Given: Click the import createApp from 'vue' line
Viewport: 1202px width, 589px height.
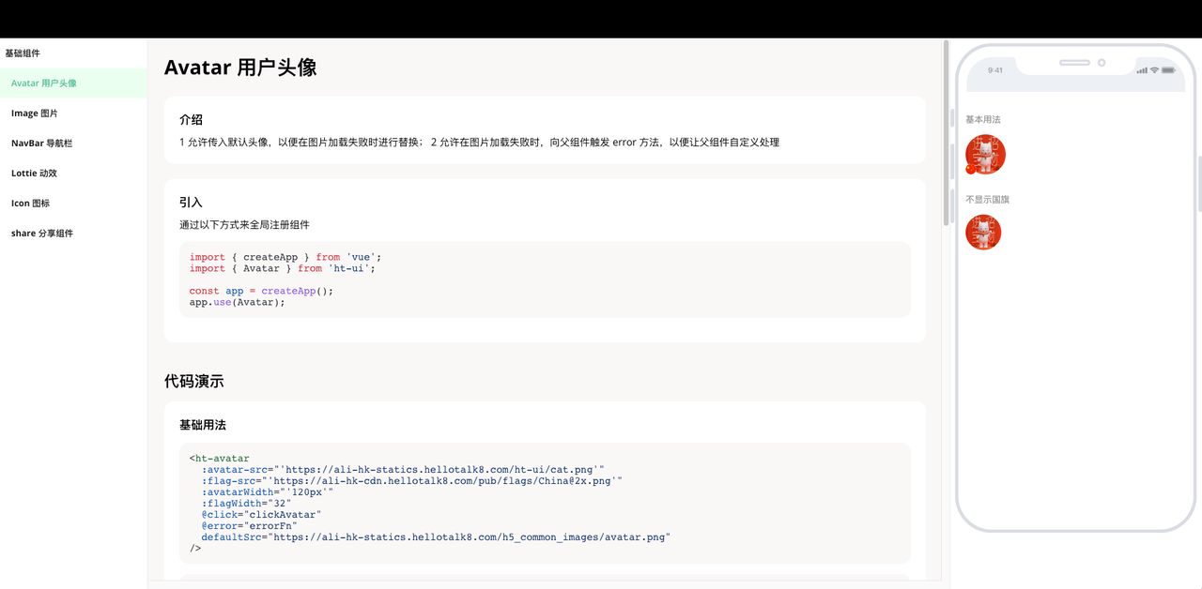Looking at the screenshot, I should (285, 257).
